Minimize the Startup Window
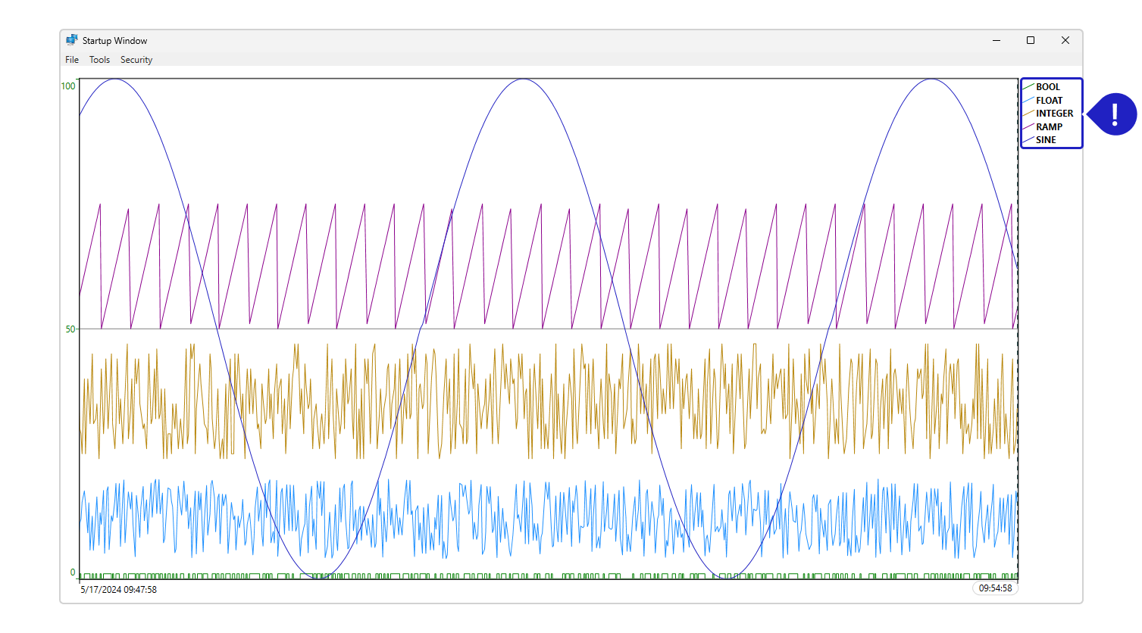 (x=996, y=40)
